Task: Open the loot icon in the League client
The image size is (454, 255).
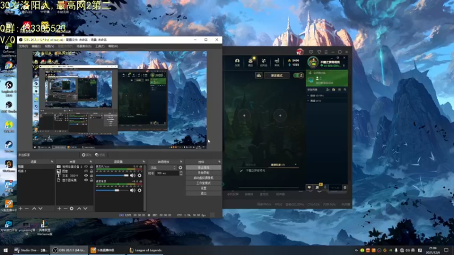Action: (x=263, y=62)
